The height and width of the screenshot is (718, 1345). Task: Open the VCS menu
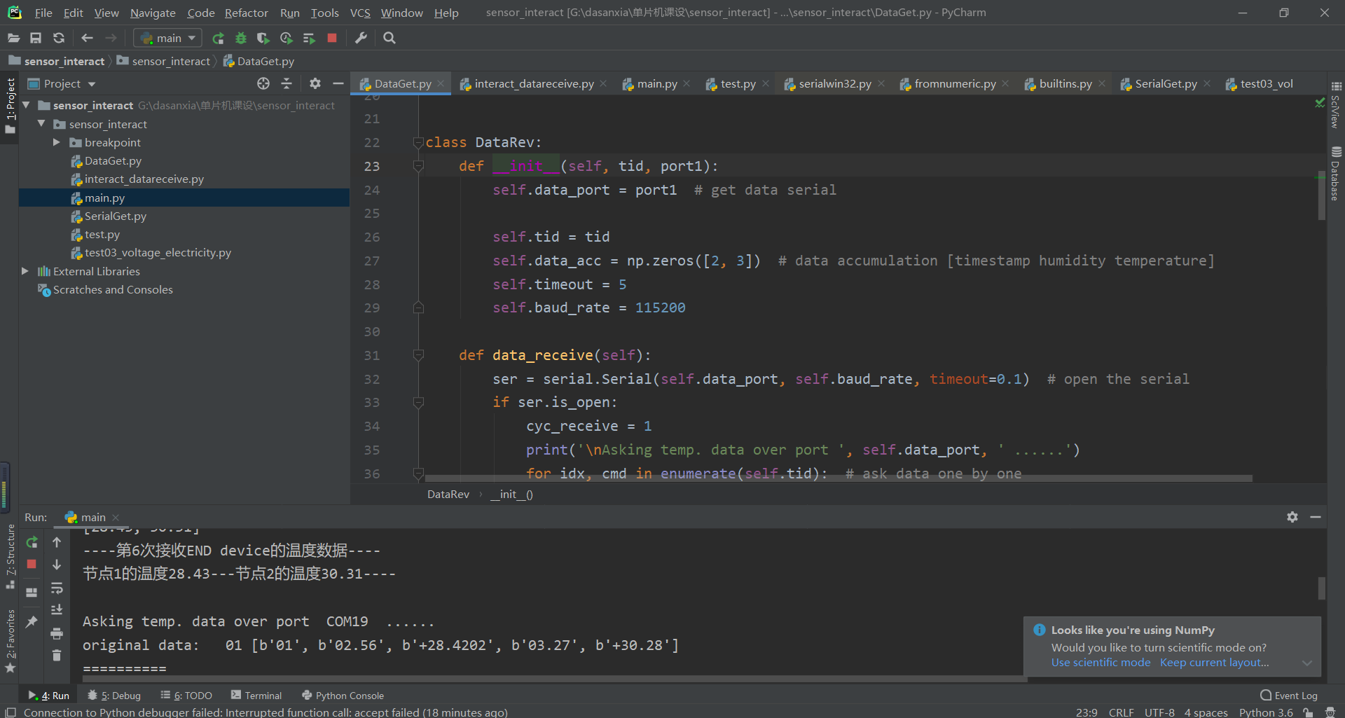click(x=360, y=13)
